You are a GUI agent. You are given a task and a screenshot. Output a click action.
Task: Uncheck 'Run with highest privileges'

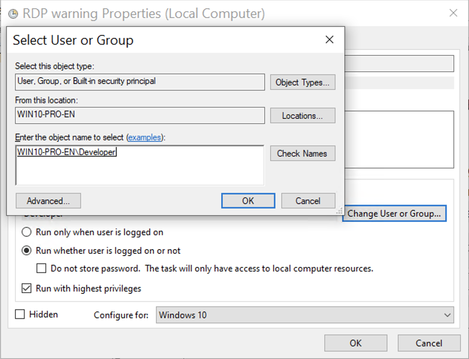[x=26, y=288]
